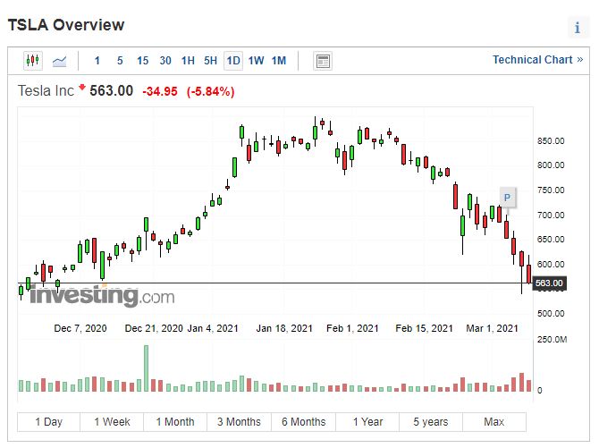The width and height of the screenshot is (599, 448).
Task: Show the 1 Month range
Action: (175, 422)
